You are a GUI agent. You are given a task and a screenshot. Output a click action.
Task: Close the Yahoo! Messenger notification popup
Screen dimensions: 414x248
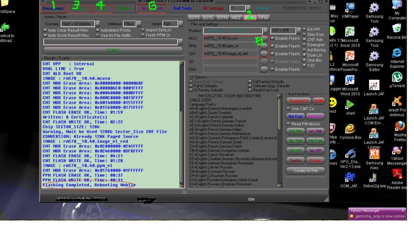click(x=403, y=210)
